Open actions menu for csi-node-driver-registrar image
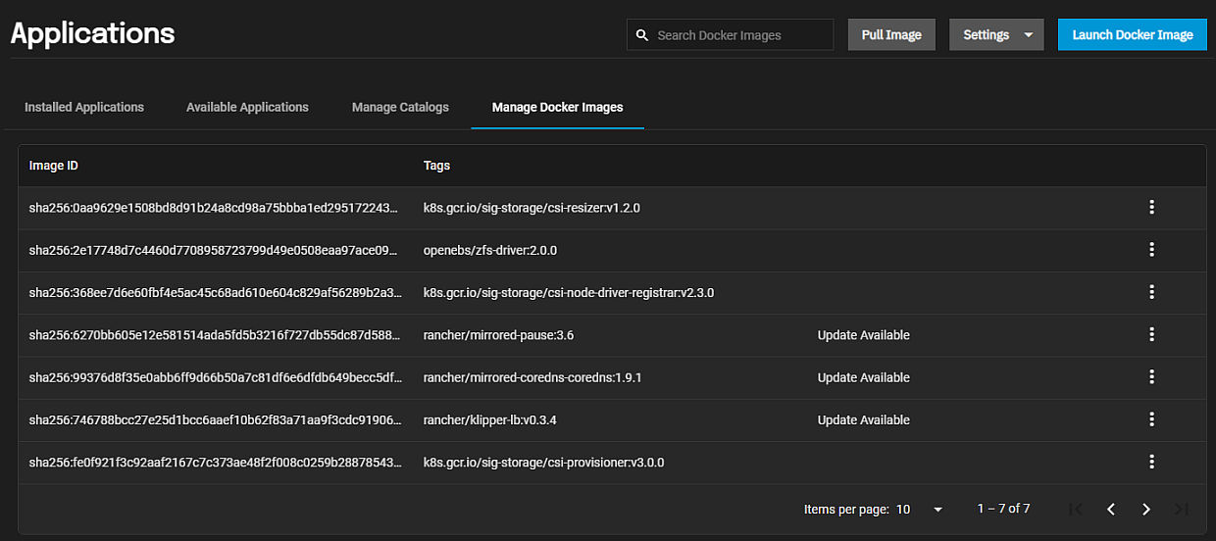The height and width of the screenshot is (541, 1216). click(x=1151, y=292)
